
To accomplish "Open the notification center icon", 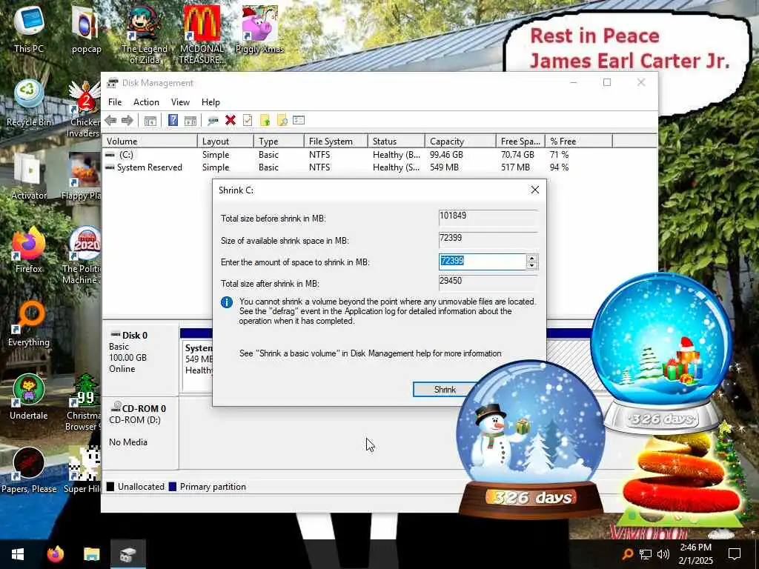I will click(735, 554).
